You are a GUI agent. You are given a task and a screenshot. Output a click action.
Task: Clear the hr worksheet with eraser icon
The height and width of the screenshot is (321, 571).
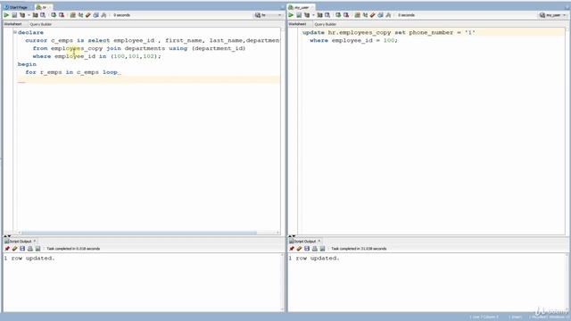pos(87,15)
